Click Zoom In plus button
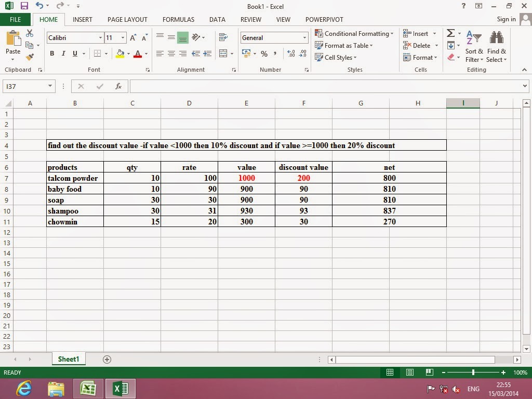Screen dimensions: 532x399 coord(503,373)
